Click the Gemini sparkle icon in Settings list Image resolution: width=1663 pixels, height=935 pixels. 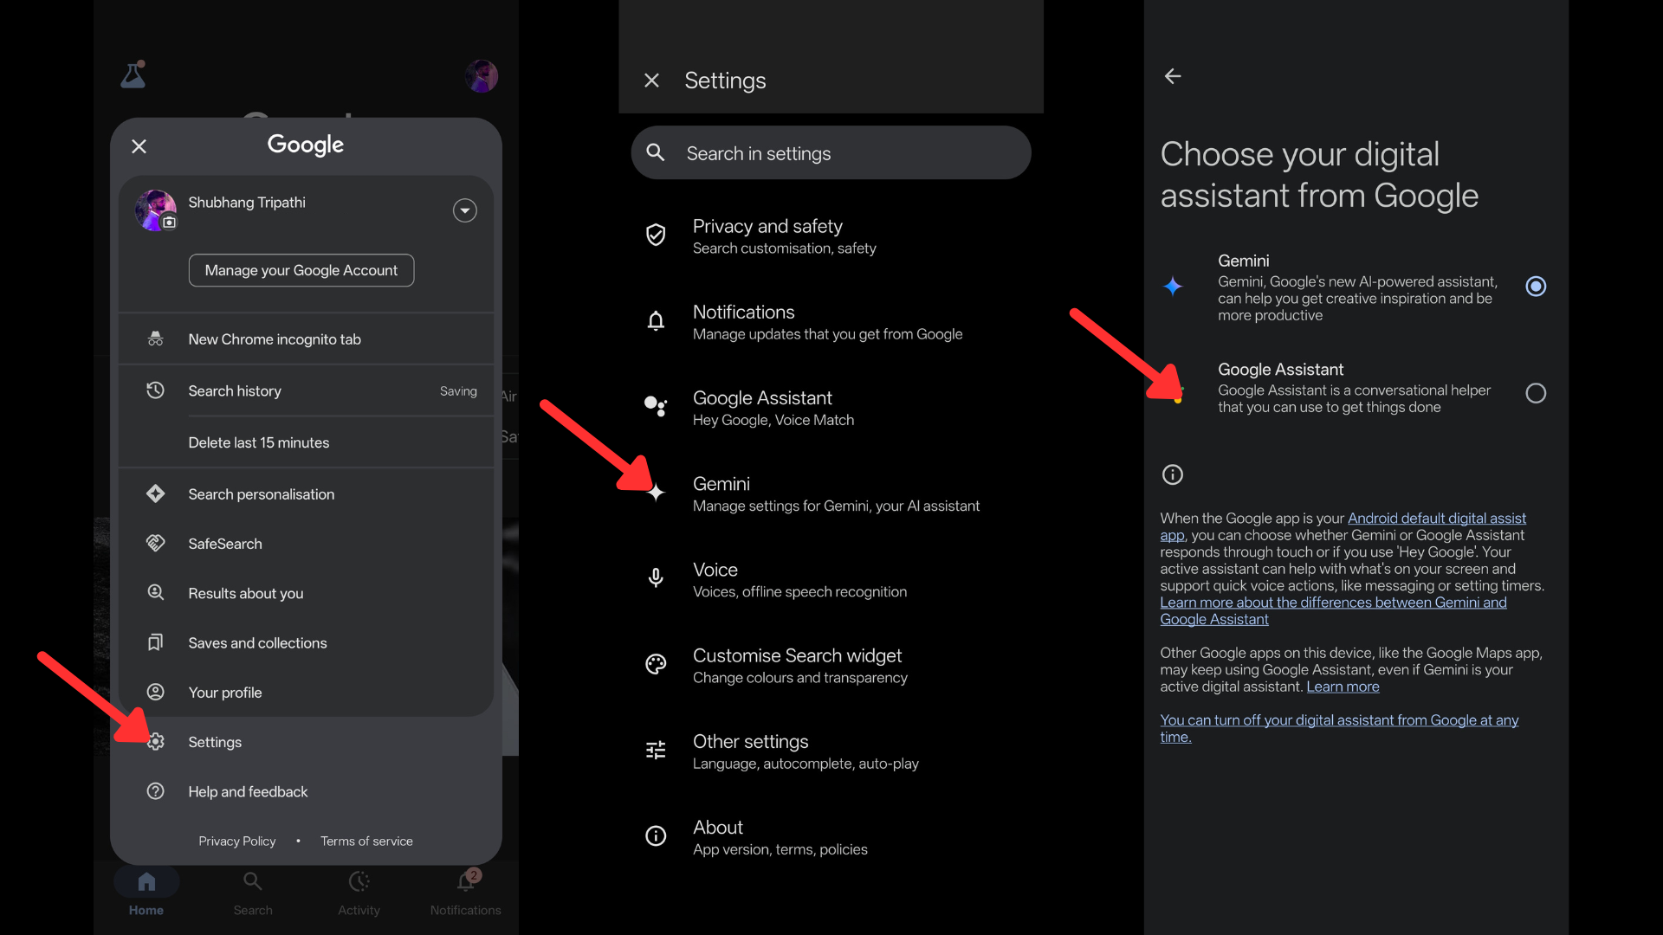pyautogui.click(x=657, y=493)
